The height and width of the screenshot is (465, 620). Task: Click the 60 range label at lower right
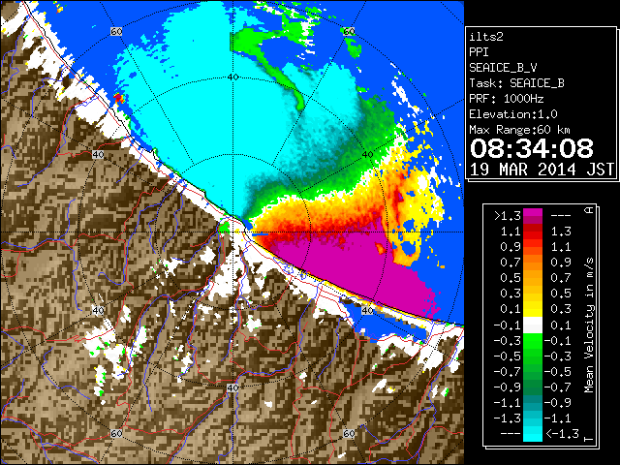coord(349,433)
